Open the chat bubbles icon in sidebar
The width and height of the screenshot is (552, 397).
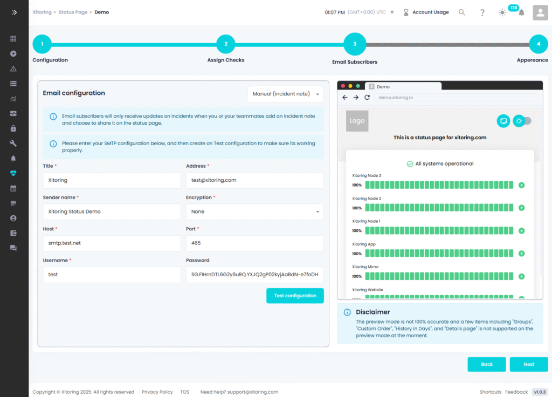click(13, 248)
